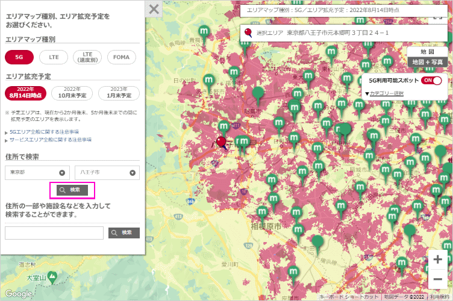Click the 大室山 mountain marker icon

(52, 276)
